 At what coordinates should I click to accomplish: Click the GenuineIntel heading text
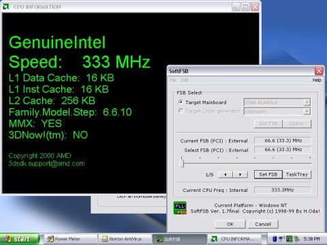[x=57, y=42]
